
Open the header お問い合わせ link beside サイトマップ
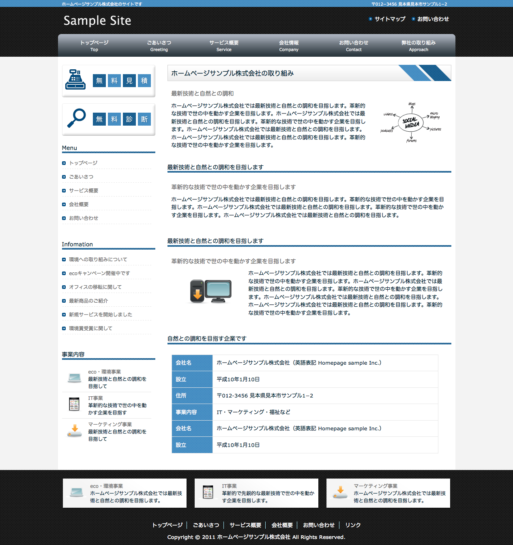pyautogui.click(x=433, y=19)
